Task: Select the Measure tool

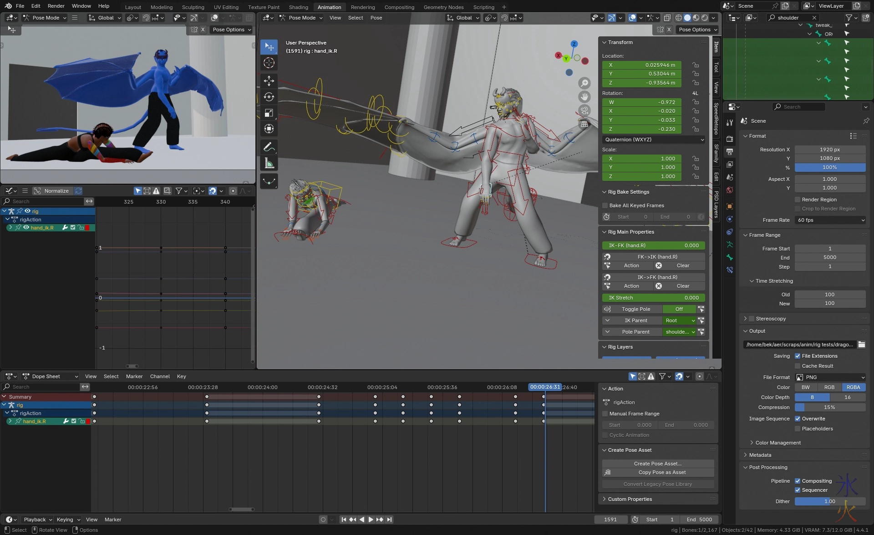Action: coord(269,164)
